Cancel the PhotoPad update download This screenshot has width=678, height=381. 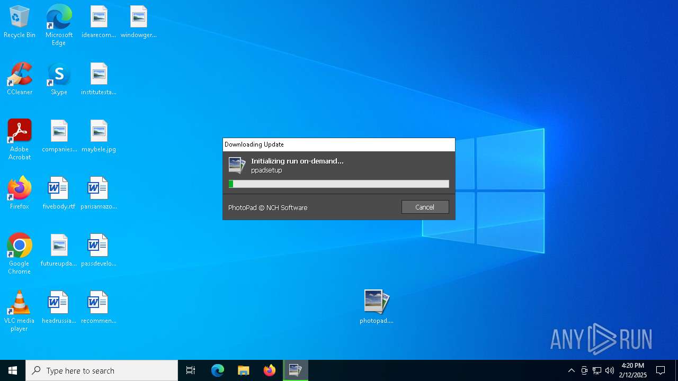point(425,207)
